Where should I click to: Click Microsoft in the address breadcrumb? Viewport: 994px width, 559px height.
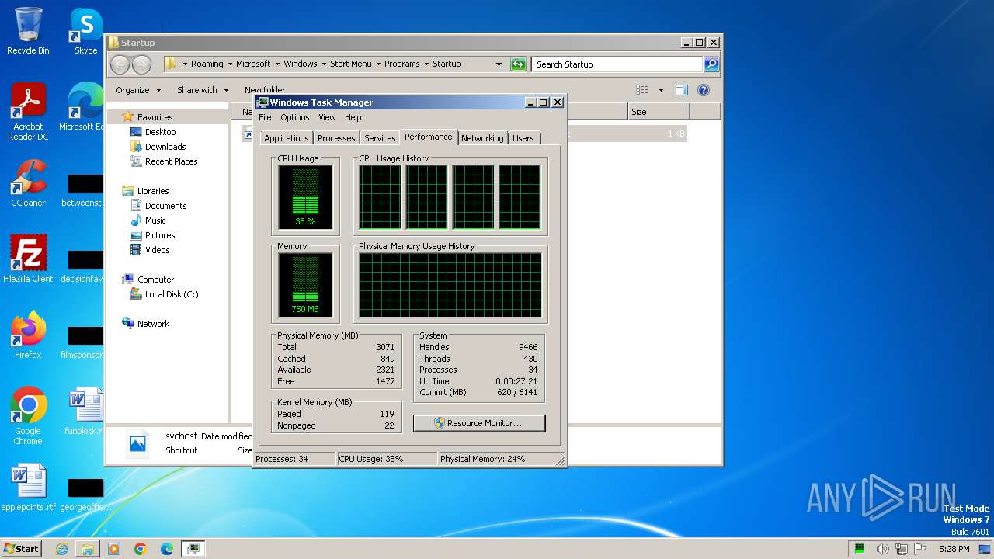tap(253, 64)
